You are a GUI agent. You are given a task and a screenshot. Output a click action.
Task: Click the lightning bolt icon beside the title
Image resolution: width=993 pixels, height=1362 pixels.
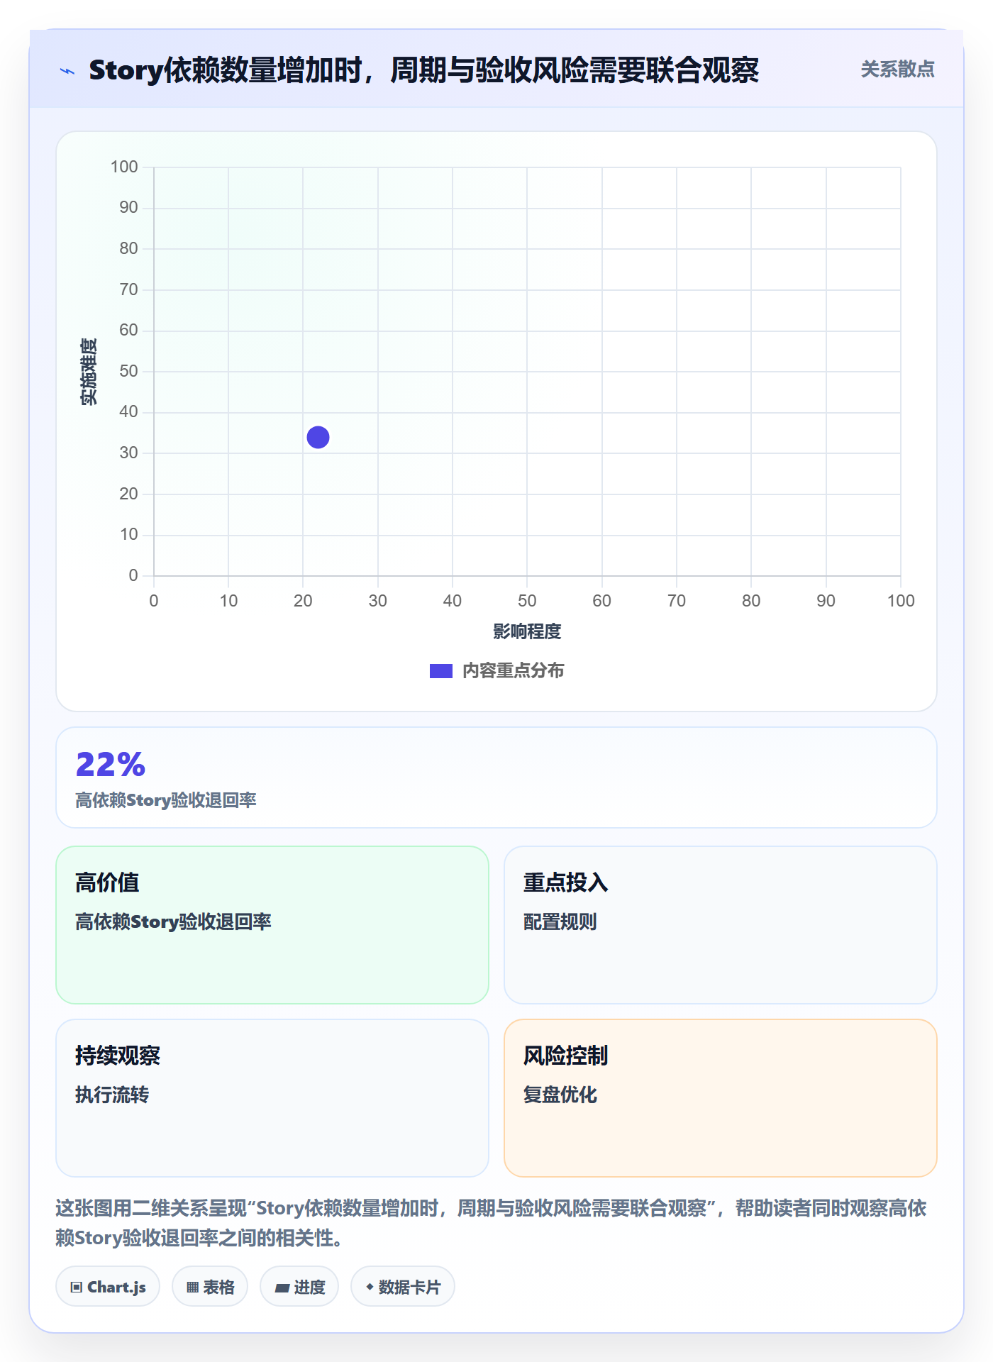click(x=67, y=71)
